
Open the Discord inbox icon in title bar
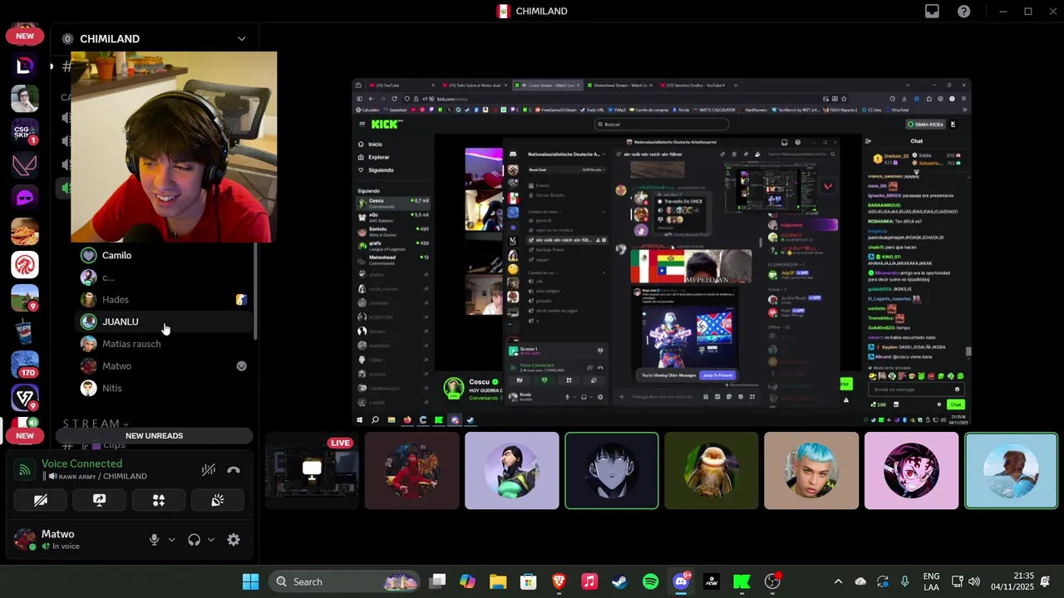932,11
